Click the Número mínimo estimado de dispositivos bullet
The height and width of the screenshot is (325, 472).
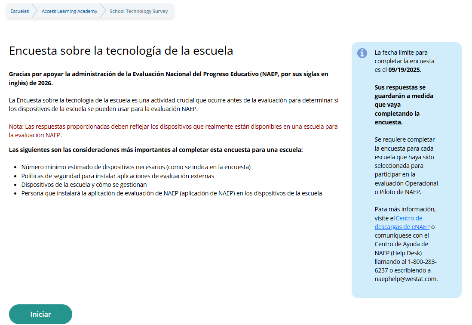pyautogui.click(x=135, y=167)
